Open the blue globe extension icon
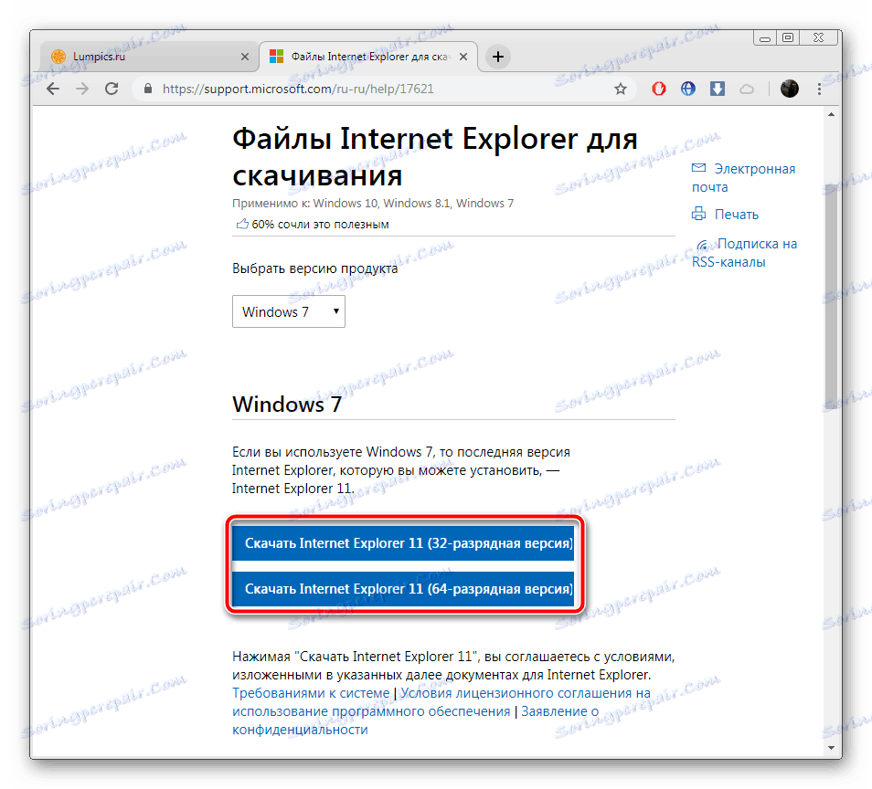872x789 pixels. (x=688, y=89)
